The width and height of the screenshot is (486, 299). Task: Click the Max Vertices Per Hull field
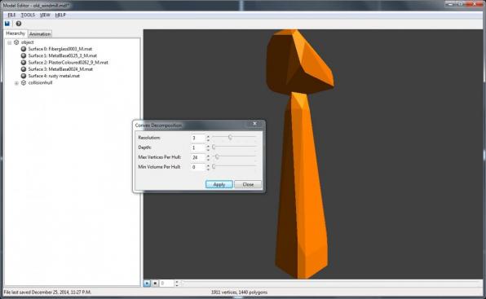coord(198,157)
